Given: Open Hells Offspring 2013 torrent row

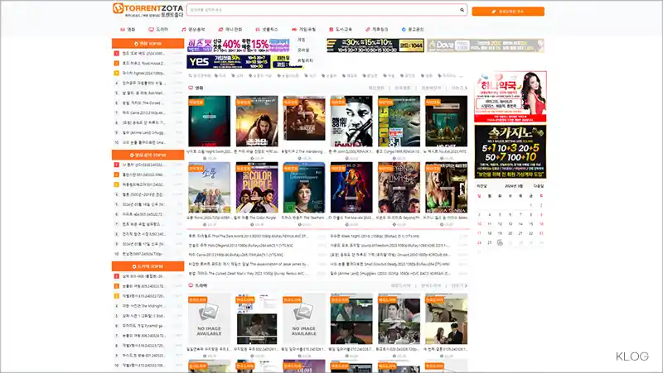Looking at the screenshot, I should point(241,246).
